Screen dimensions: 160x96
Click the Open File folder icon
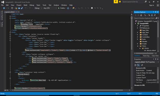[x=16, y=8]
